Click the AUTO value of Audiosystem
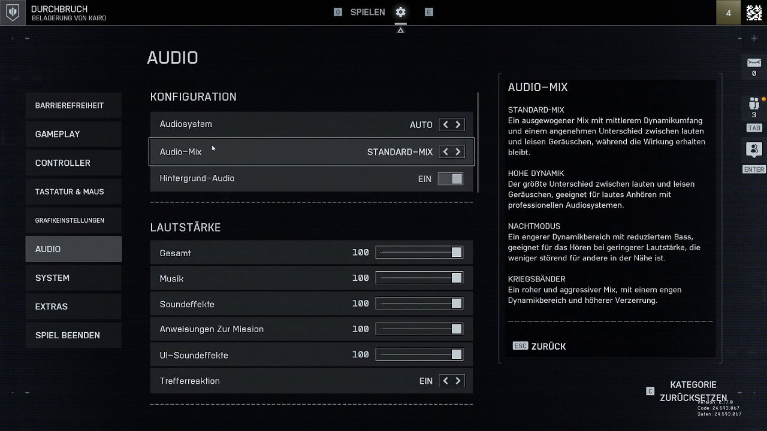Image resolution: width=767 pixels, height=431 pixels. pyautogui.click(x=421, y=125)
